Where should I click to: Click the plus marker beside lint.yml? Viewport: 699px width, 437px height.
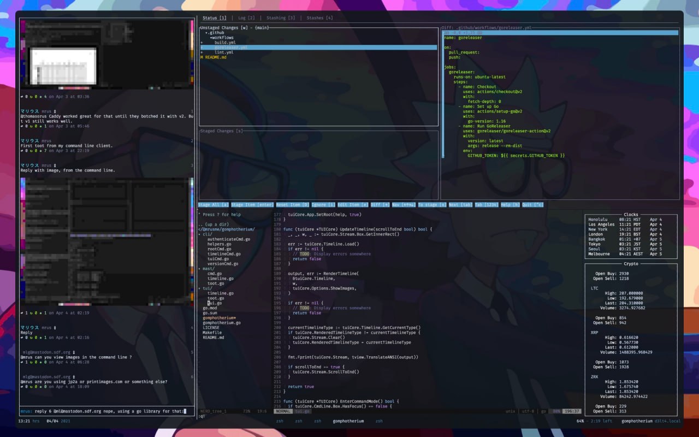202,52
